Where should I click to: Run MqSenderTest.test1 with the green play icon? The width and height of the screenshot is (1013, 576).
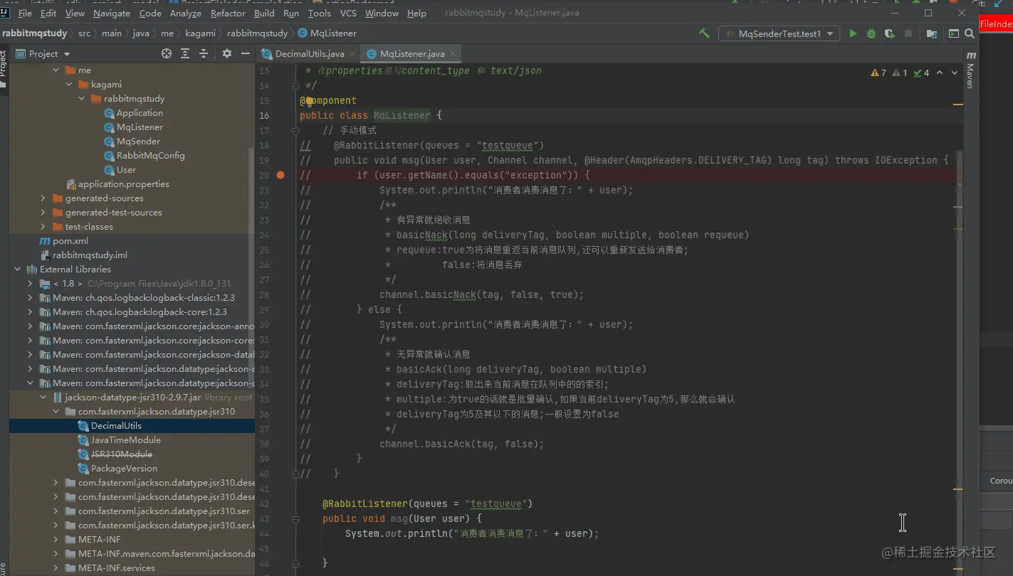(x=854, y=33)
